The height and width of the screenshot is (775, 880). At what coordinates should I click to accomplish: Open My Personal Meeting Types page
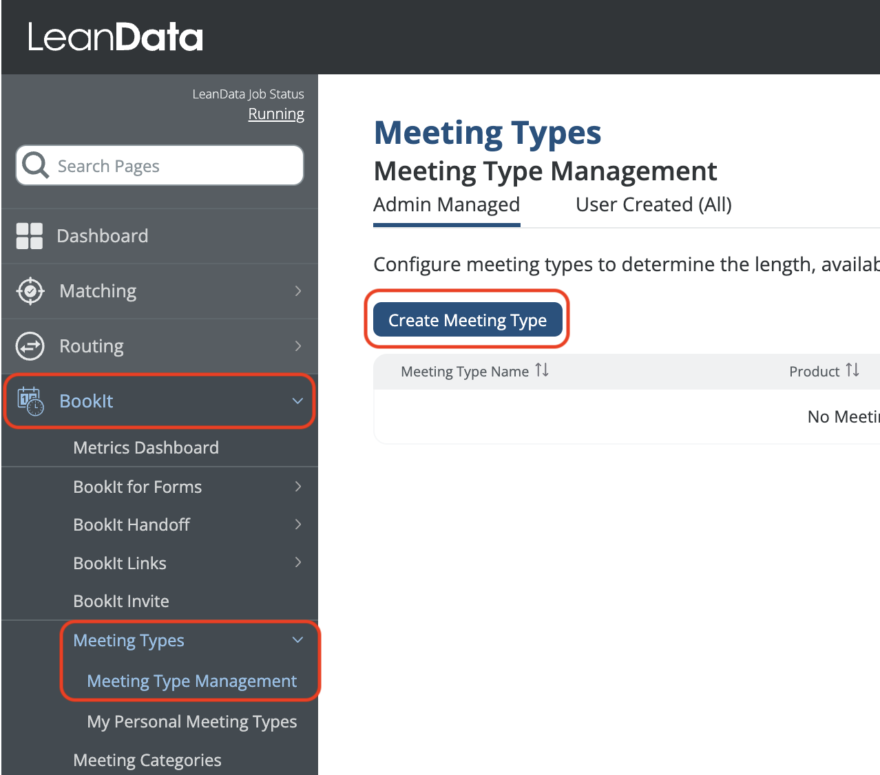191,721
